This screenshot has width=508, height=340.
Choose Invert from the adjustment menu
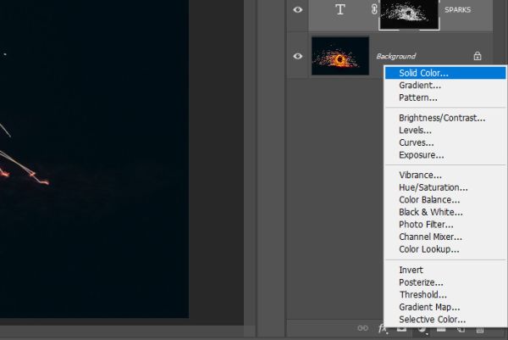coord(445,270)
